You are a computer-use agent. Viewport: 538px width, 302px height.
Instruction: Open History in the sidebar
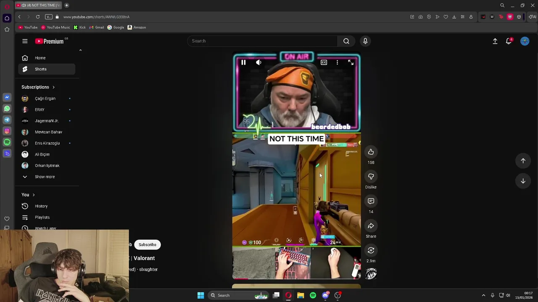tap(47, 206)
